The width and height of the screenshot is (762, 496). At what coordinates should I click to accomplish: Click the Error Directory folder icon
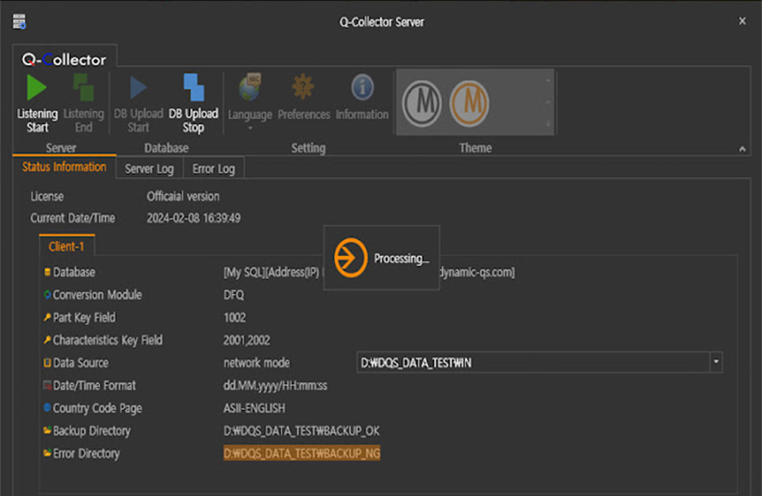[x=47, y=453]
